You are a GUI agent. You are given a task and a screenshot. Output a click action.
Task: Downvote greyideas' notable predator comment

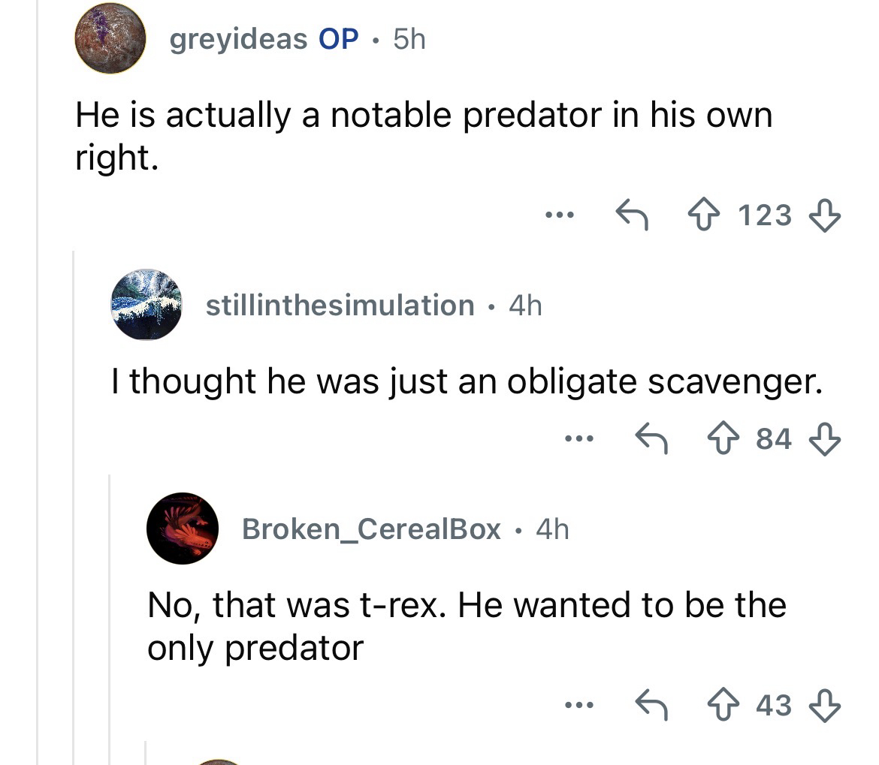(824, 215)
